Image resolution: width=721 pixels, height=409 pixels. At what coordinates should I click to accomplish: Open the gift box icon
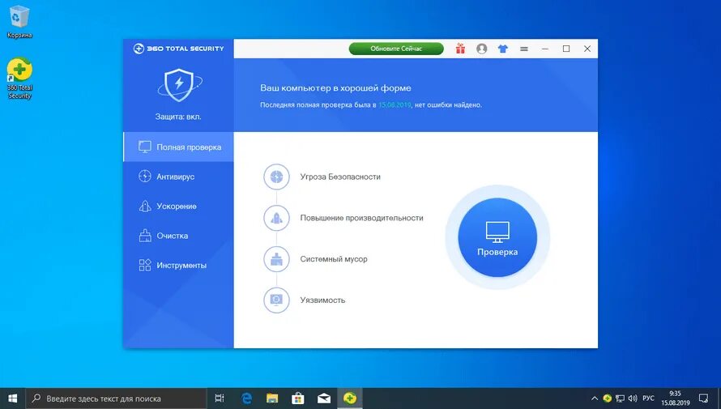pyautogui.click(x=460, y=49)
